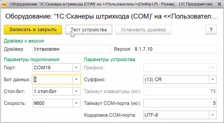224x123 pixels.
Task: Click the Драйвер status field
Action: (x=71, y=49)
